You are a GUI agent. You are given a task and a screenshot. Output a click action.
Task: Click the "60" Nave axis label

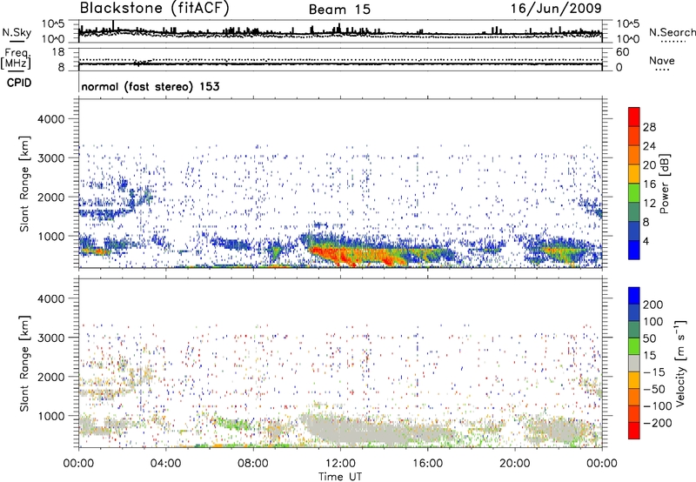click(x=622, y=52)
